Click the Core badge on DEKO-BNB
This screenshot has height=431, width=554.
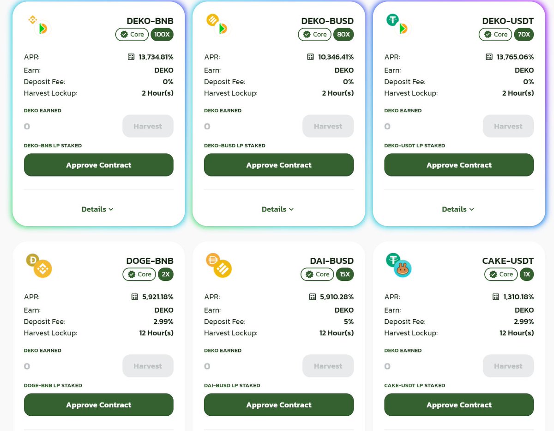point(132,34)
